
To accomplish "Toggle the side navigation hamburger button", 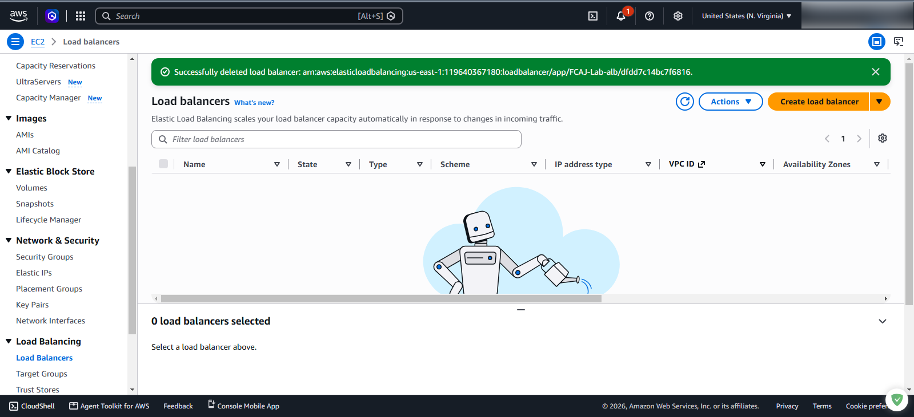I will 15,42.
